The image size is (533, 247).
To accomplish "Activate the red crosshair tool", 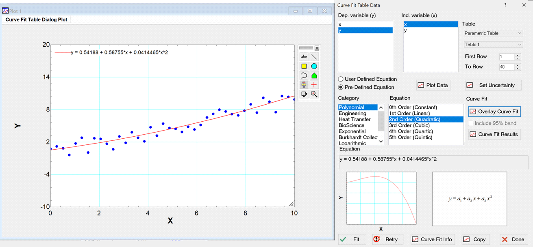I will pos(314,85).
